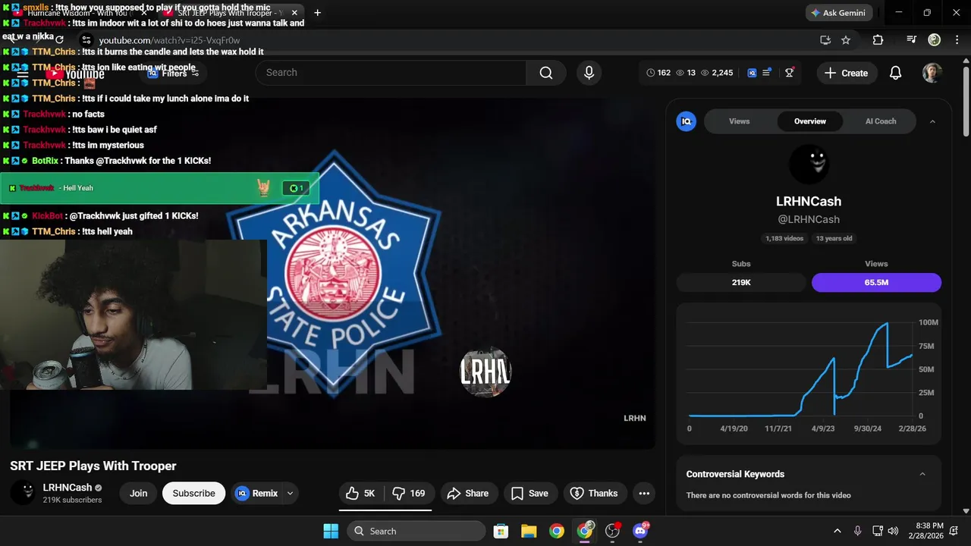The width and height of the screenshot is (971, 546).
Task: Open the Windows Start menu
Action: (331, 531)
